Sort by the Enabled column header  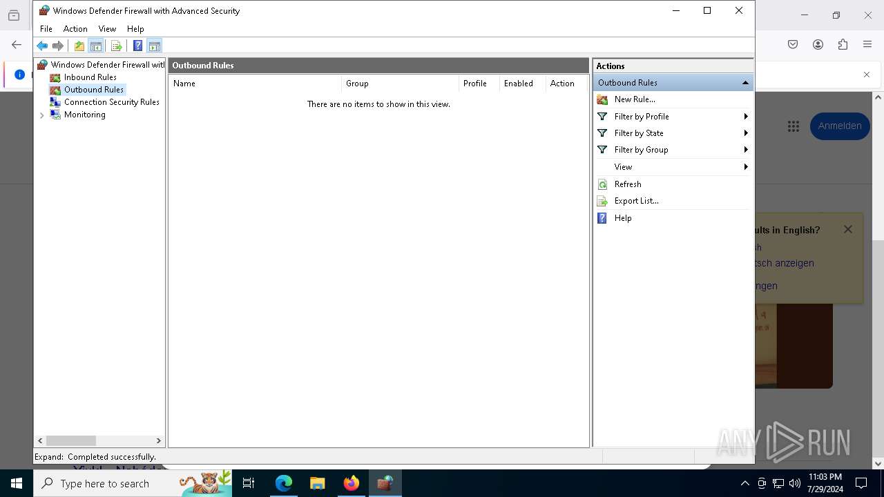coord(522,84)
